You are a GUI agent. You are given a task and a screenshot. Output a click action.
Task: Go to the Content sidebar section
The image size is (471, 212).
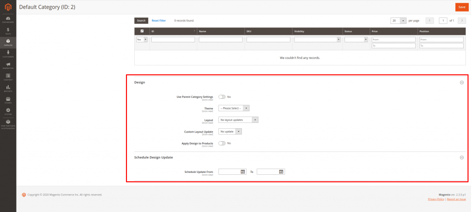8,77
